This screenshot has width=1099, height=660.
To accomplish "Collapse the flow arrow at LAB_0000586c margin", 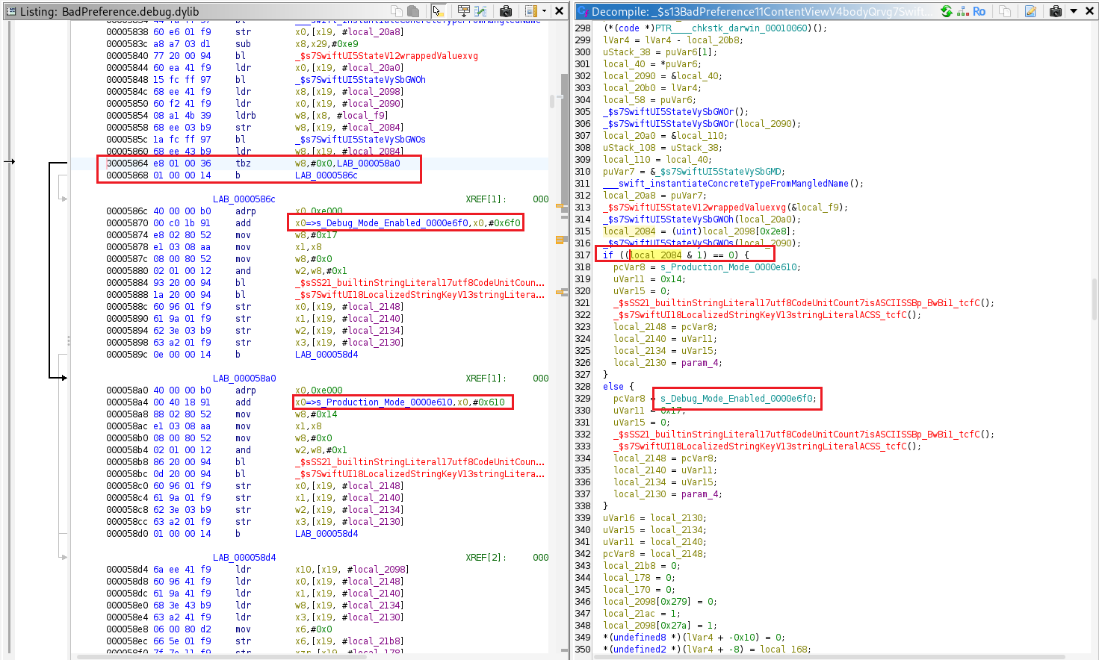I will click(64, 199).
